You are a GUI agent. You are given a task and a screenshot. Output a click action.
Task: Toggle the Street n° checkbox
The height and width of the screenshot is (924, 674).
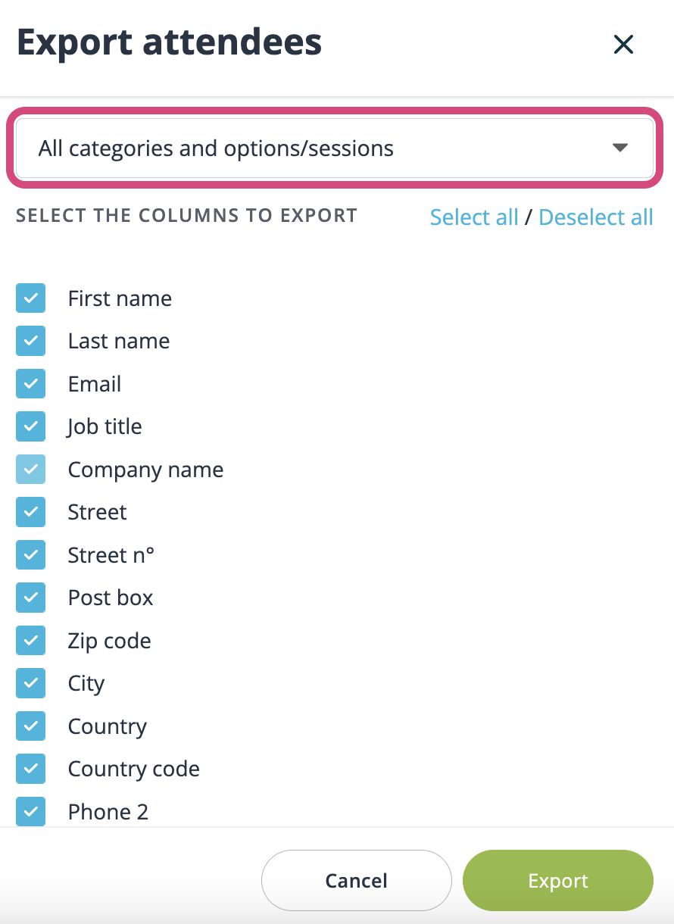coord(30,554)
